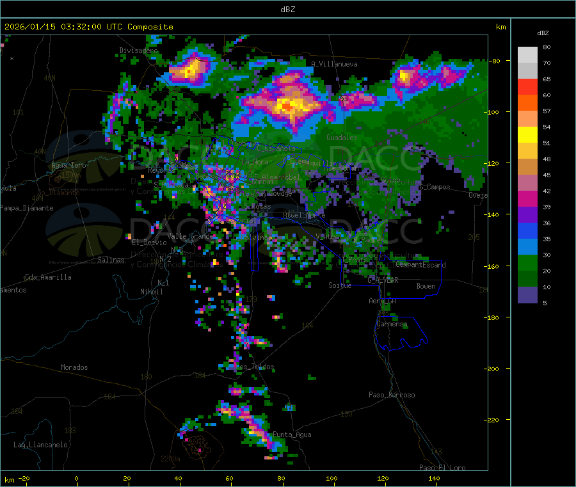
Task: Click the 'S_Rosas' map label
Action: 257,207
